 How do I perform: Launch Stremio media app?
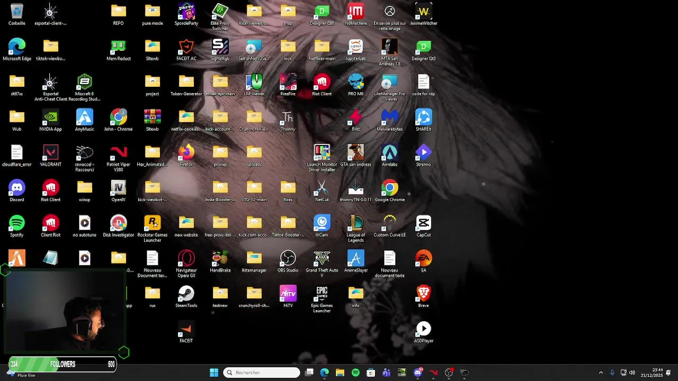(424, 156)
